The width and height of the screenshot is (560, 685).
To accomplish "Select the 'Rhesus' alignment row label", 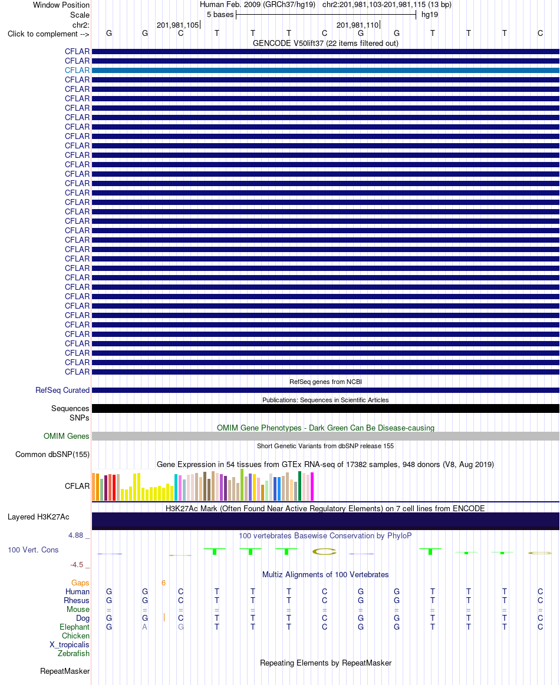I will coord(77,600).
